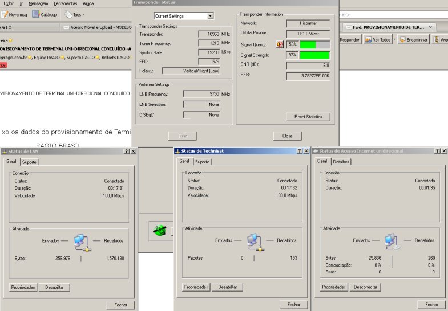Click the Re: Todos button
This screenshot has height=311, width=448.
click(x=377, y=40)
